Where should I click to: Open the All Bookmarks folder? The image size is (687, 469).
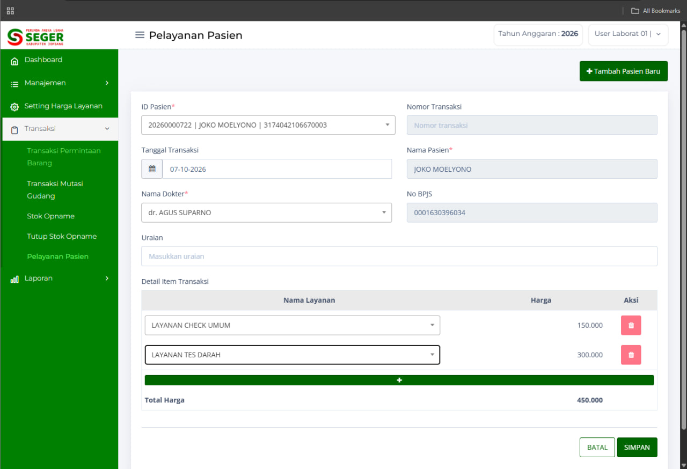(x=655, y=11)
